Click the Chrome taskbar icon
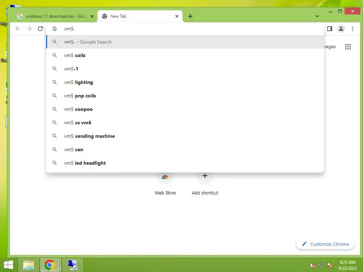Viewport: 363px width, 272px height. [50, 265]
